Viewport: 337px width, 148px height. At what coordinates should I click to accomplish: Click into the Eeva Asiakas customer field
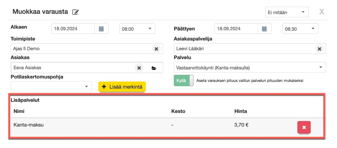[72, 68]
